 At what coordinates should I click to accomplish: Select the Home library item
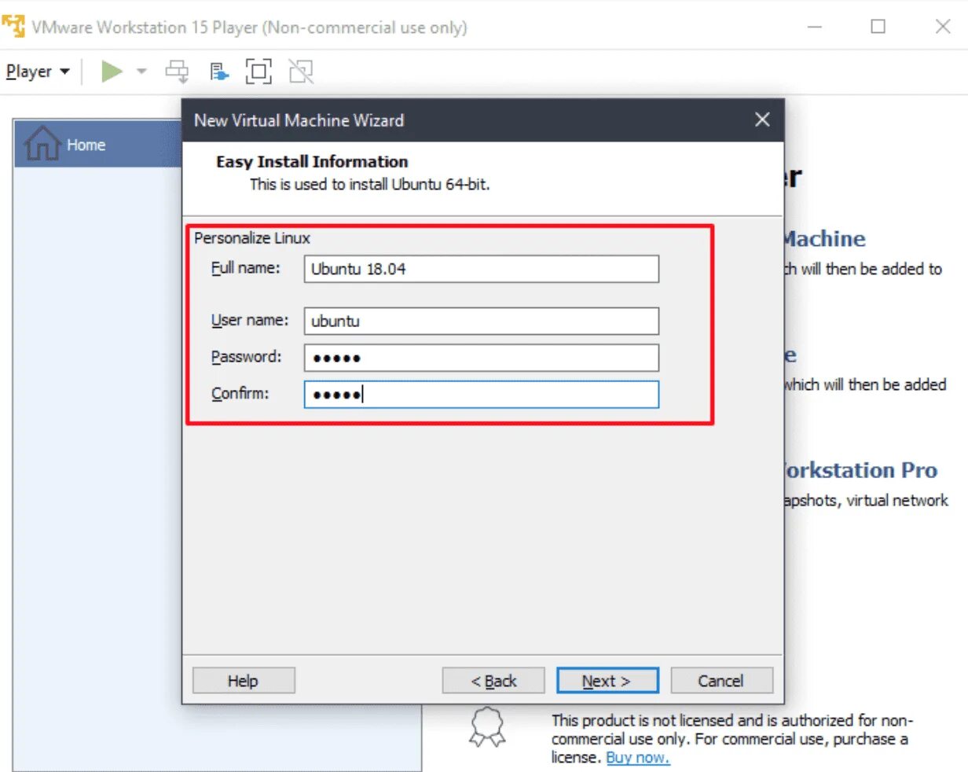[98, 144]
